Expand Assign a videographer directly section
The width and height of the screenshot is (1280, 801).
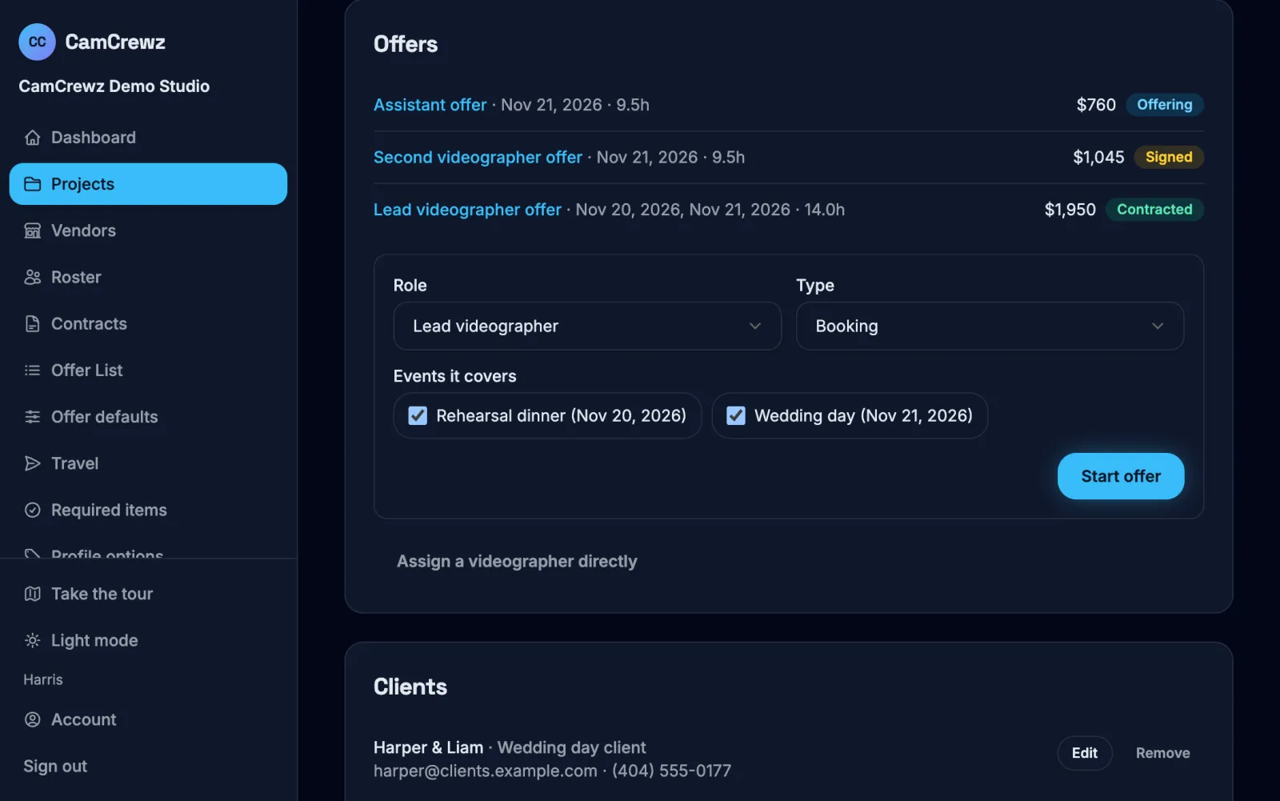tap(517, 561)
